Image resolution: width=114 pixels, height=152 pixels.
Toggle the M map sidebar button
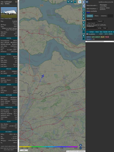(84, 25)
